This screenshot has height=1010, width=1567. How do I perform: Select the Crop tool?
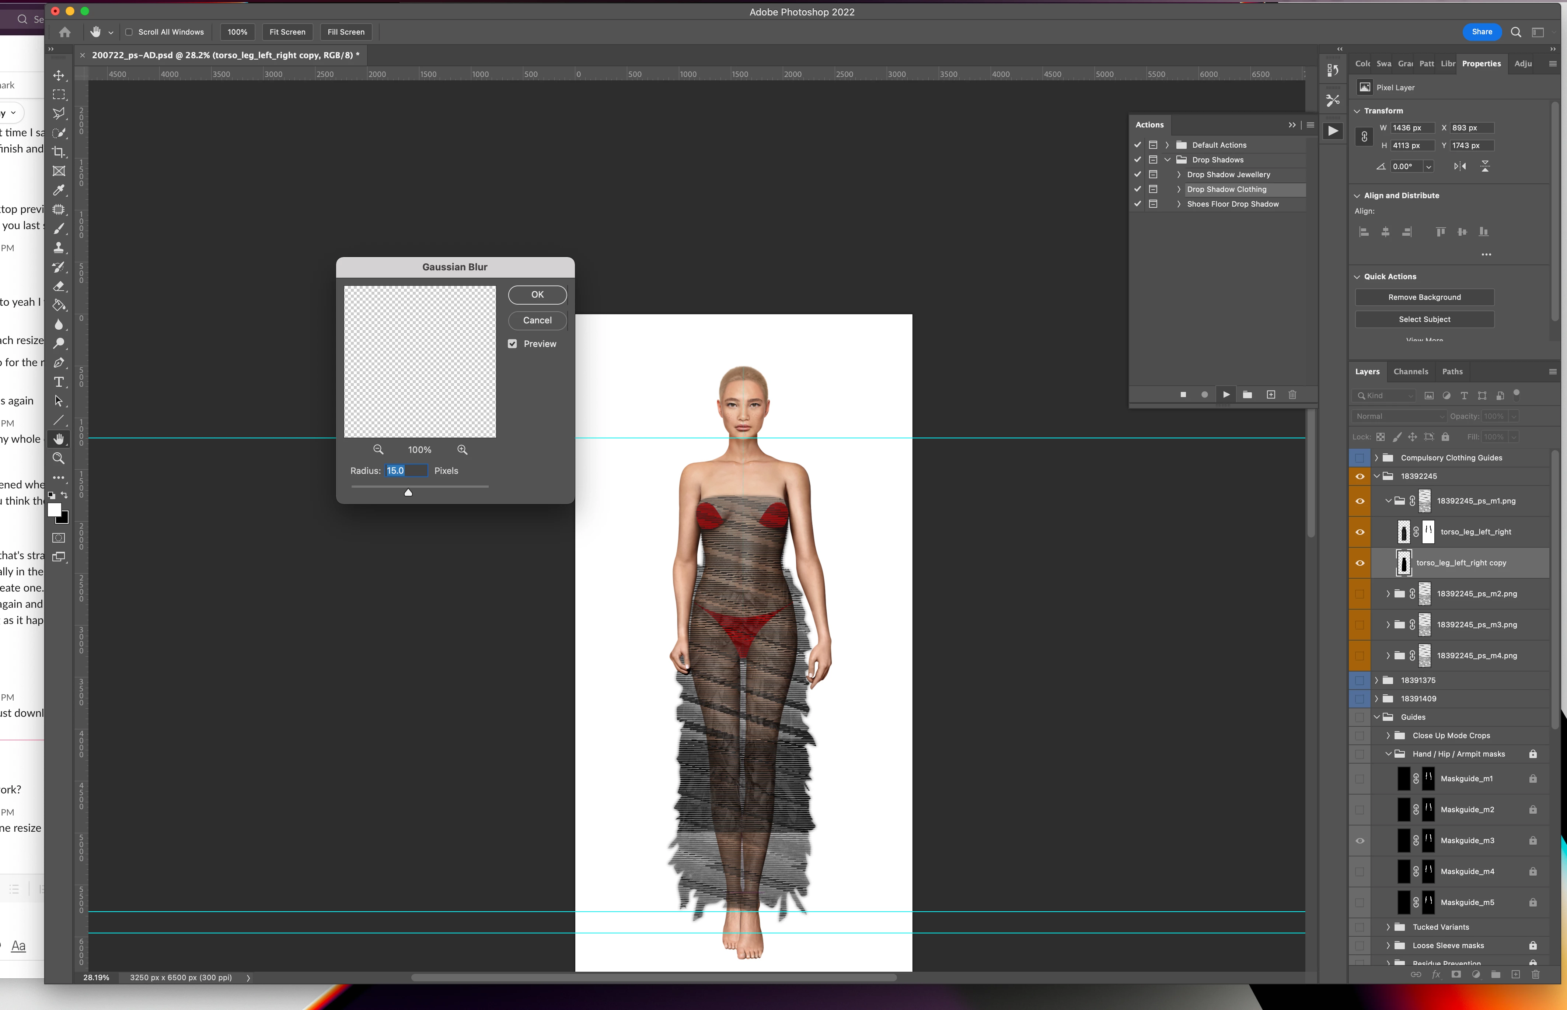tap(59, 152)
